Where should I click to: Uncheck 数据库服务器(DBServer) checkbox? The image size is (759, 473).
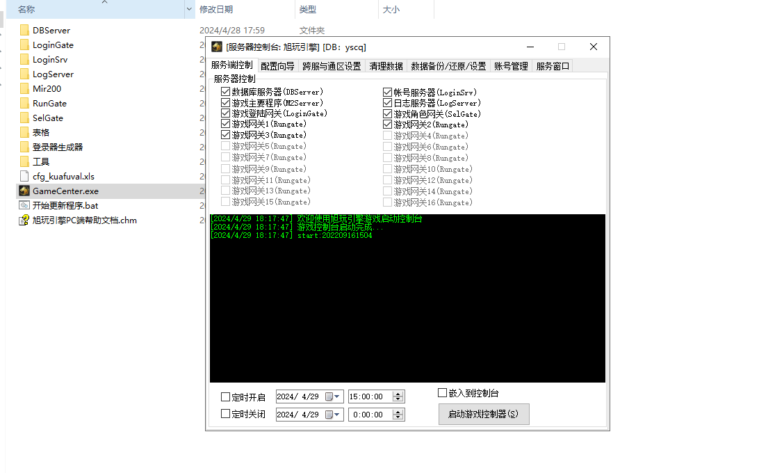click(x=225, y=92)
